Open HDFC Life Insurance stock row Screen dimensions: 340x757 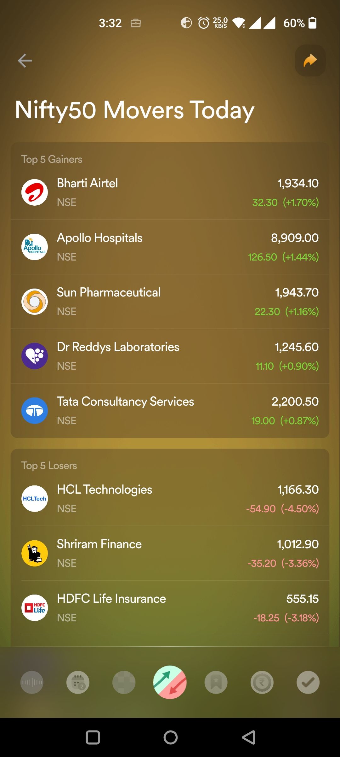170,608
